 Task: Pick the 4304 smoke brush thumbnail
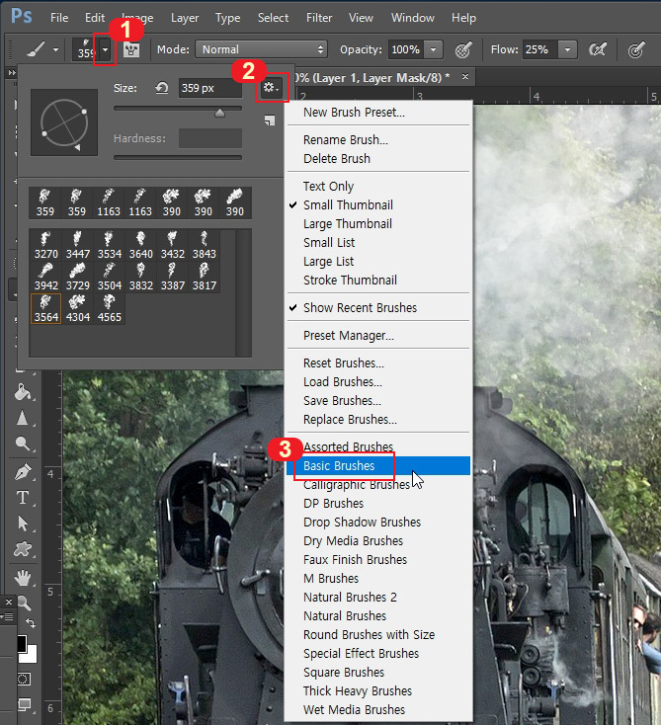coord(78,308)
